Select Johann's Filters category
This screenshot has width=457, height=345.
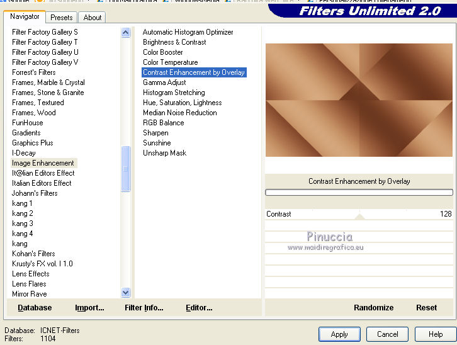[x=35, y=193]
